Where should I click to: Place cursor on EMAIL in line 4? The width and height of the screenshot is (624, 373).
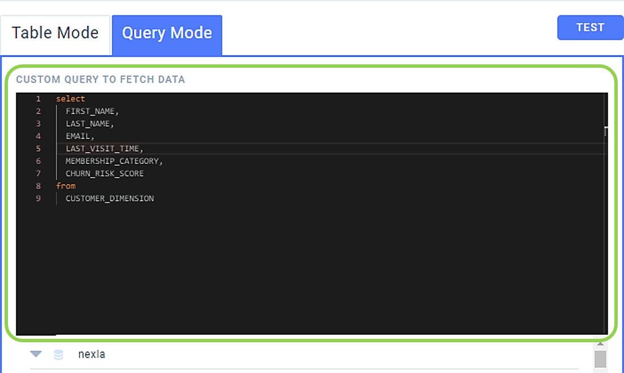click(78, 136)
